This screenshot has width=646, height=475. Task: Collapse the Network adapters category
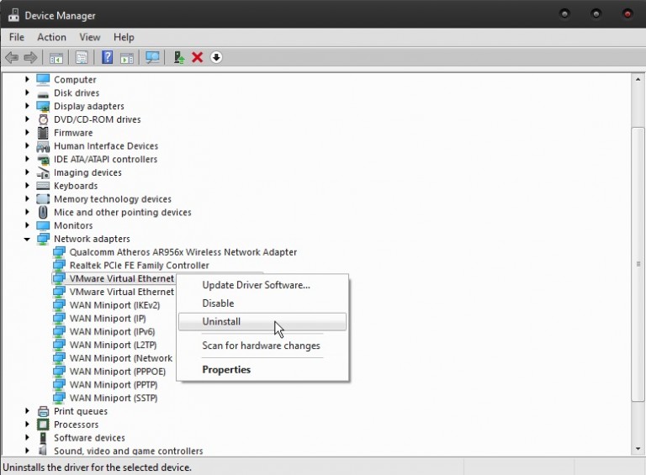(x=27, y=239)
